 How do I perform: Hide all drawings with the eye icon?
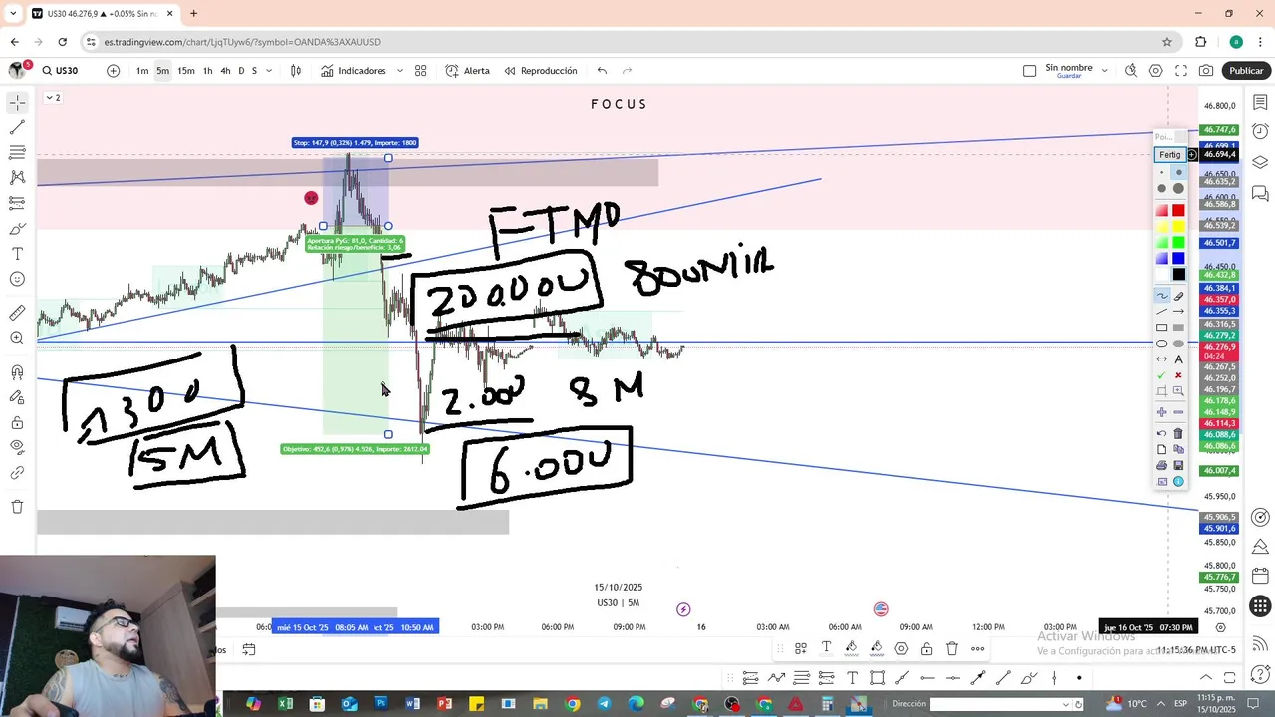coord(17,447)
